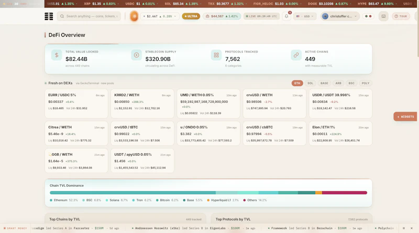Click the Others 14.2% legend entry

pos(255,200)
